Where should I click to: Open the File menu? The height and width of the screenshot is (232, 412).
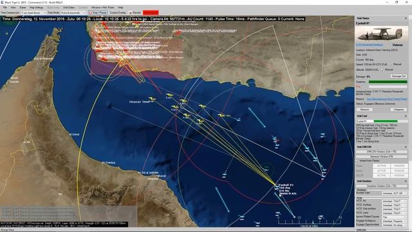point(5,8)
